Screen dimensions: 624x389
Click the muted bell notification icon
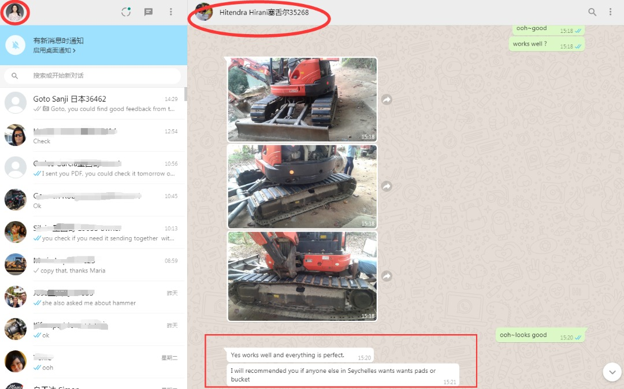pyautogui.click(x=16, y=45)
